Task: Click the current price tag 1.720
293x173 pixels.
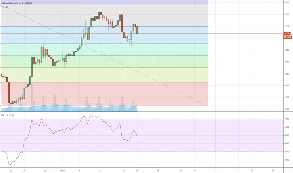Action: point(287,33)
